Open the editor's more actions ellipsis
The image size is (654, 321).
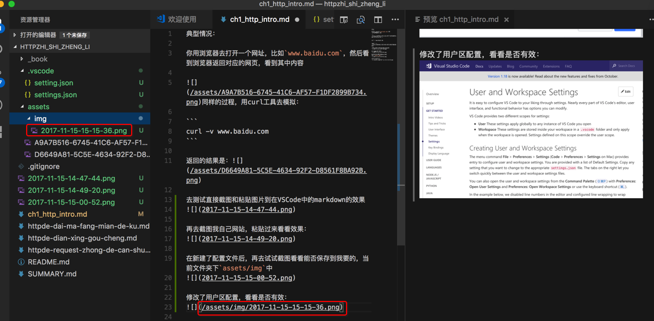[x=396, y=20]
